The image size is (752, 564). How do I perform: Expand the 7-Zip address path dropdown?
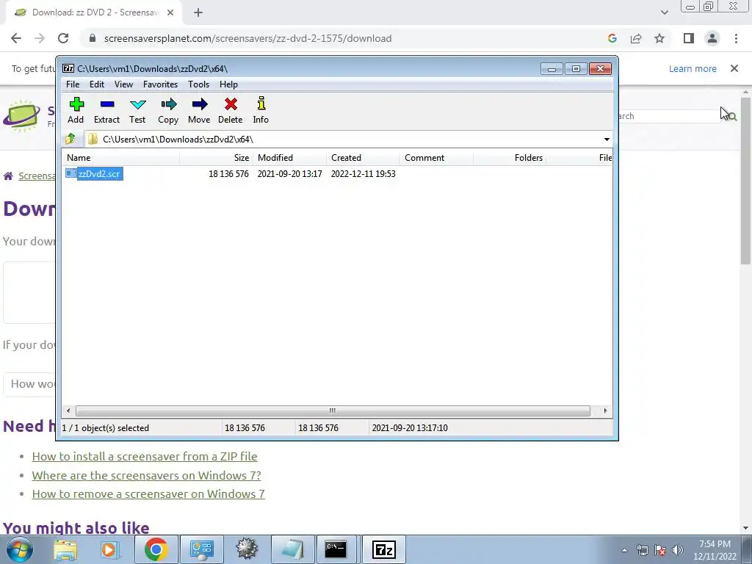coord(607,139)
